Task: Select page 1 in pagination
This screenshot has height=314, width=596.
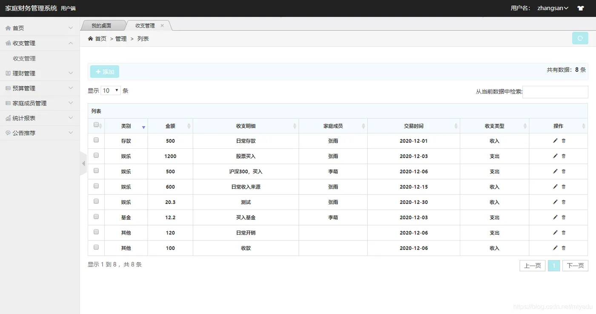Action: 554,266
